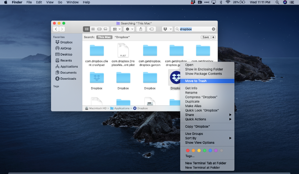
Task: Open the Dropbox toolbar dropdown
Action: click(167, 29)
